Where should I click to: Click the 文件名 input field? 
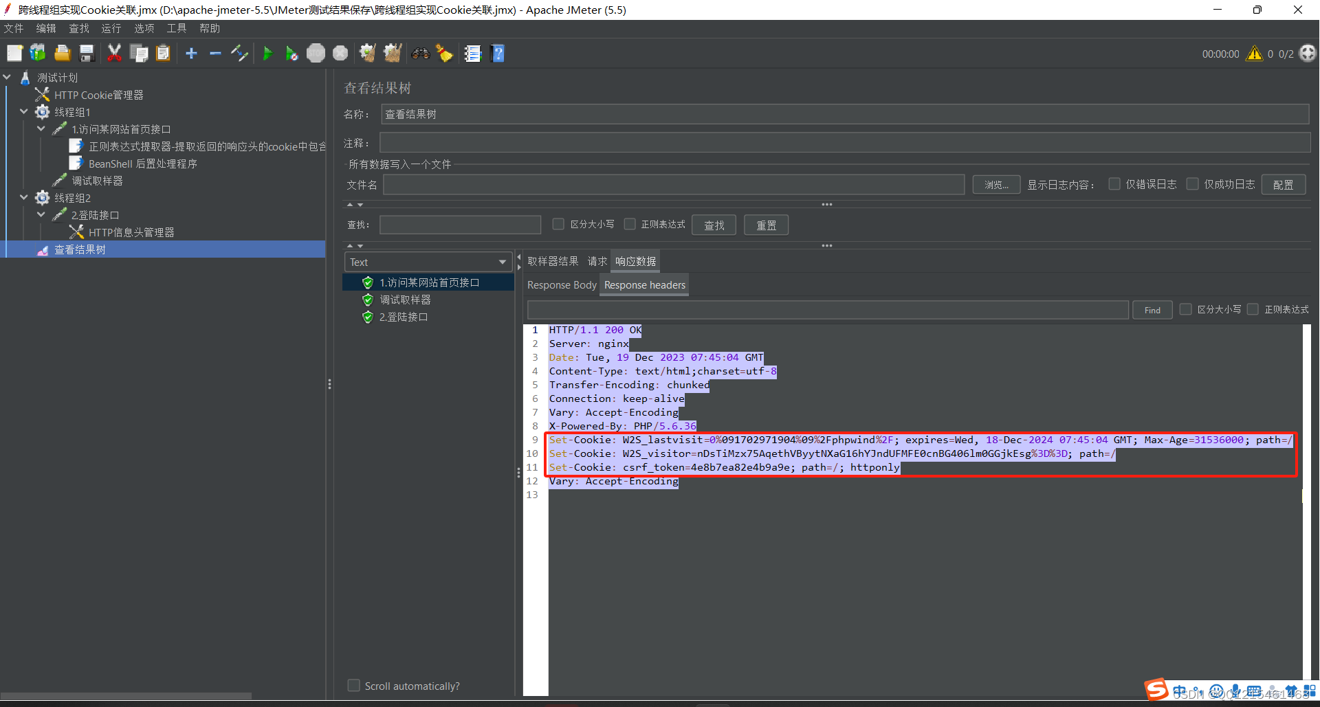click(x=674, y=184)
